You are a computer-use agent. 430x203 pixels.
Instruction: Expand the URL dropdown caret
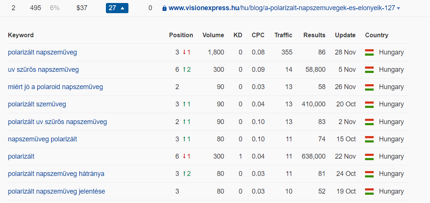(x=398, y=8)
